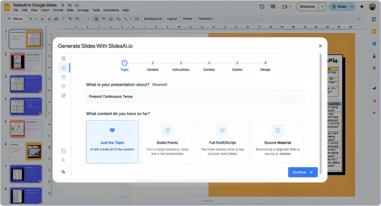Open the Fit zoom level dropdown
Viewport: 381px width, 206px height.
coord(82,19)
